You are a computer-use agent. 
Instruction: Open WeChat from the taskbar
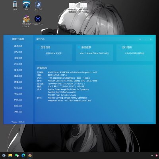17,155
